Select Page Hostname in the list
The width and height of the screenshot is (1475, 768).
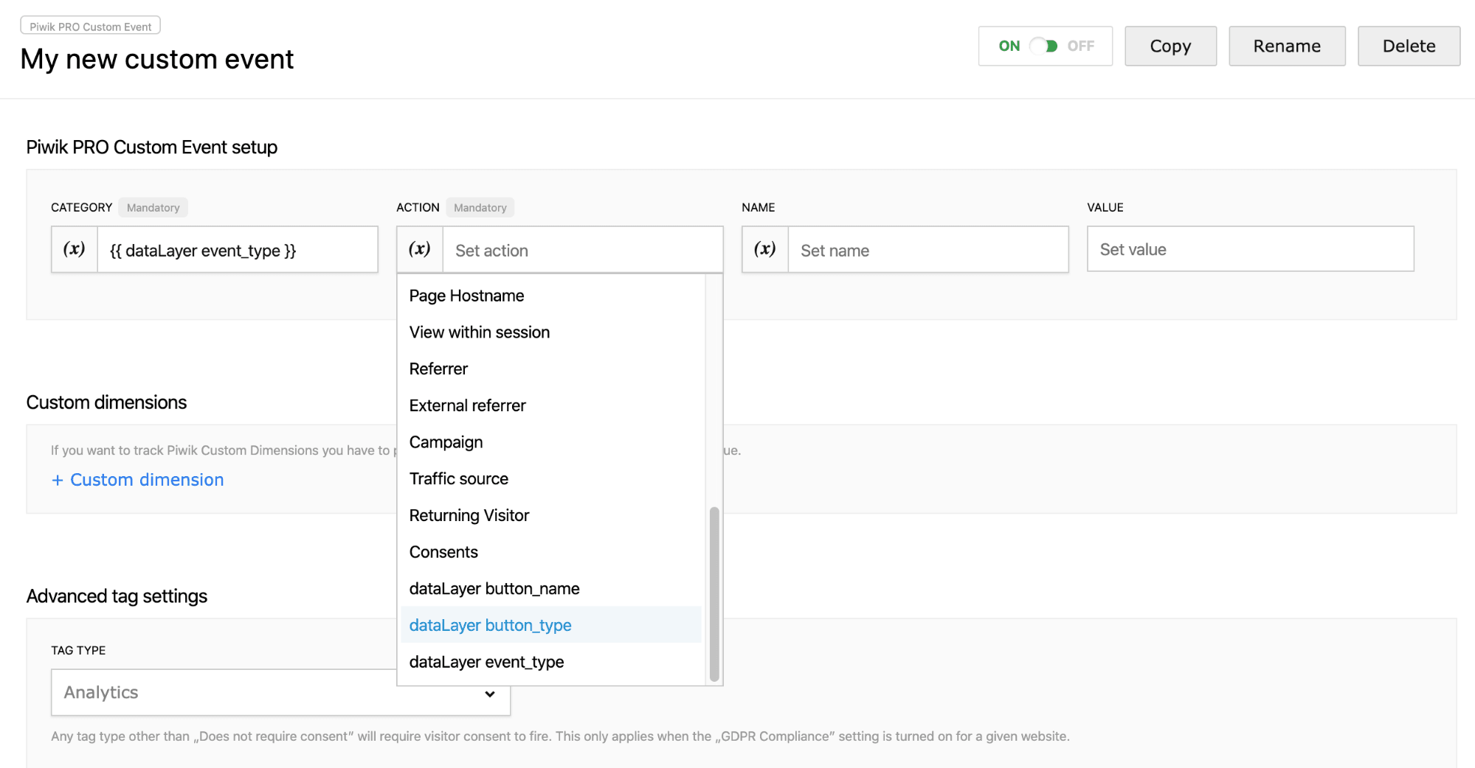tap(466, 296)
